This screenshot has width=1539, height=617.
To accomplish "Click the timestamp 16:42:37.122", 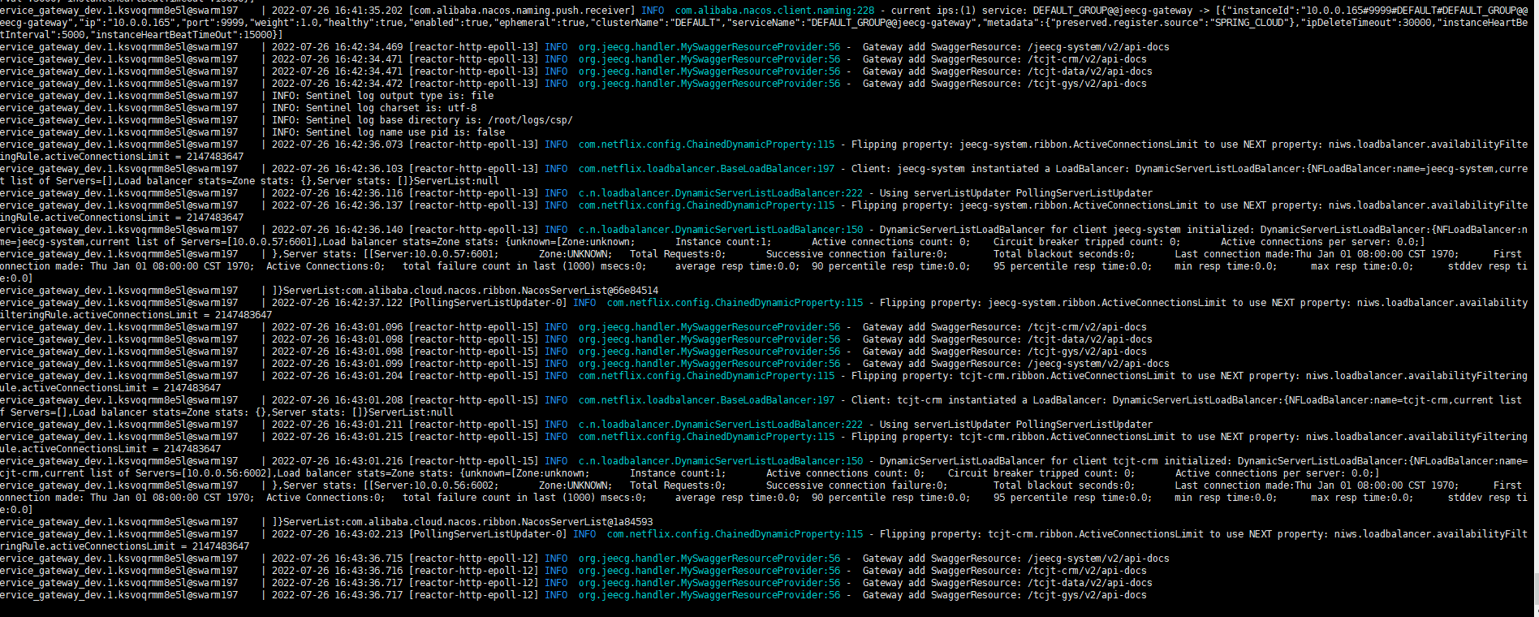I will click(x=369, y=303).
